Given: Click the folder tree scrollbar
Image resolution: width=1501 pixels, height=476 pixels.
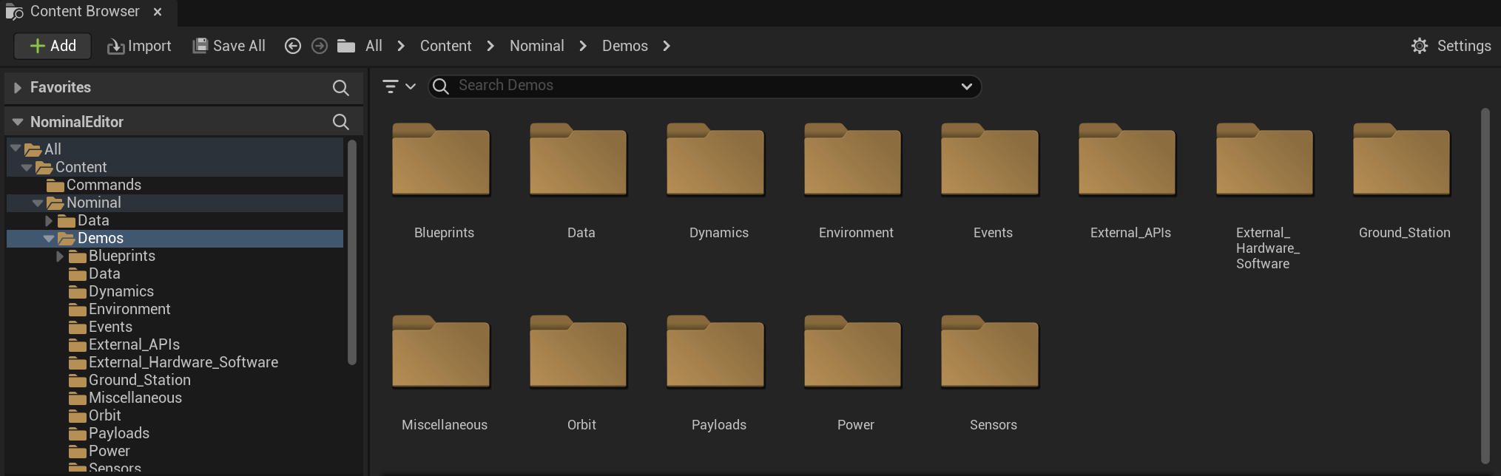Looking at the screenshot, I should point(352,252).
